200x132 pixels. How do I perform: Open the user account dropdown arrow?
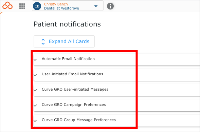pyautogui.click(x=96, y=6)
